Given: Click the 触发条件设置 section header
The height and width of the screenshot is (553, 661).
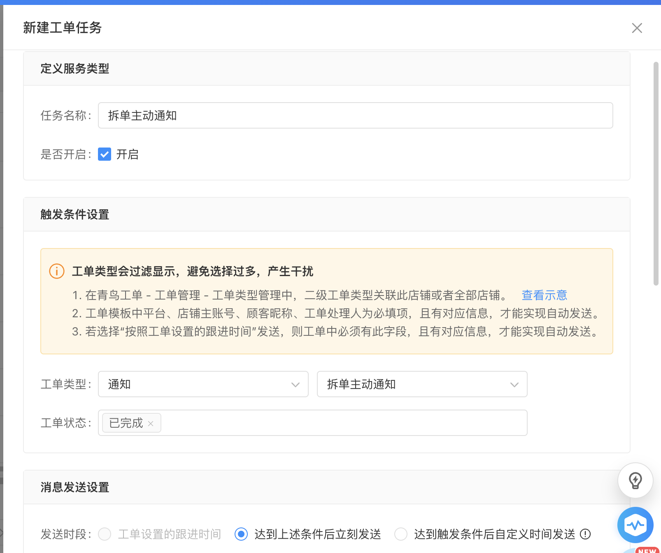Looking at the screenshot, I should [x=327, y=214].
